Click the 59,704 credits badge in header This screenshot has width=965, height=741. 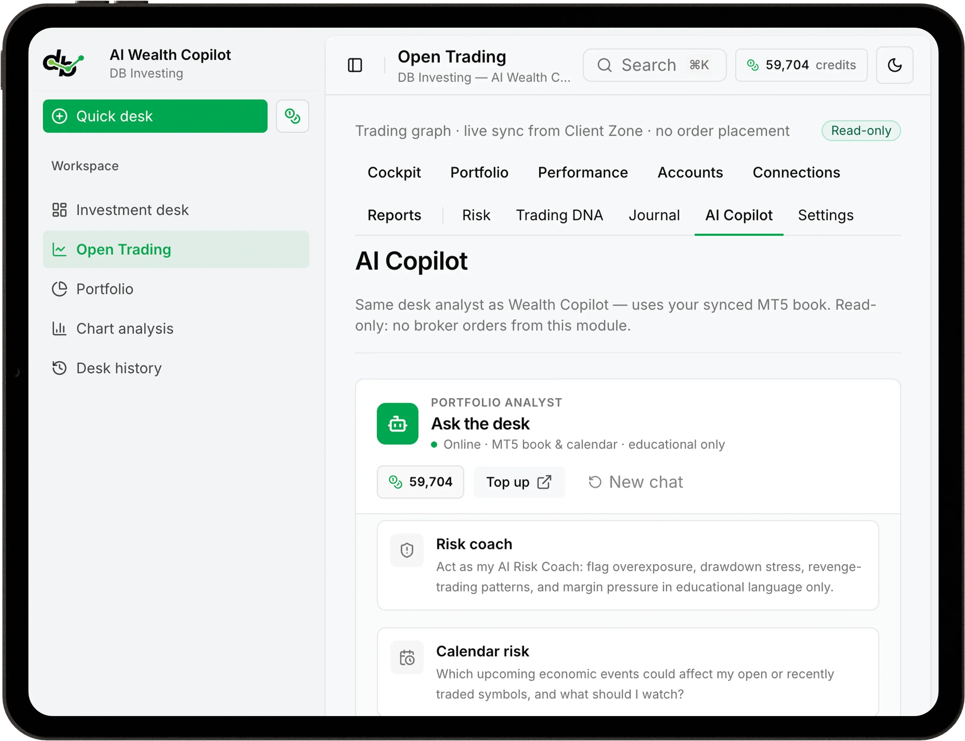point(801,65)
